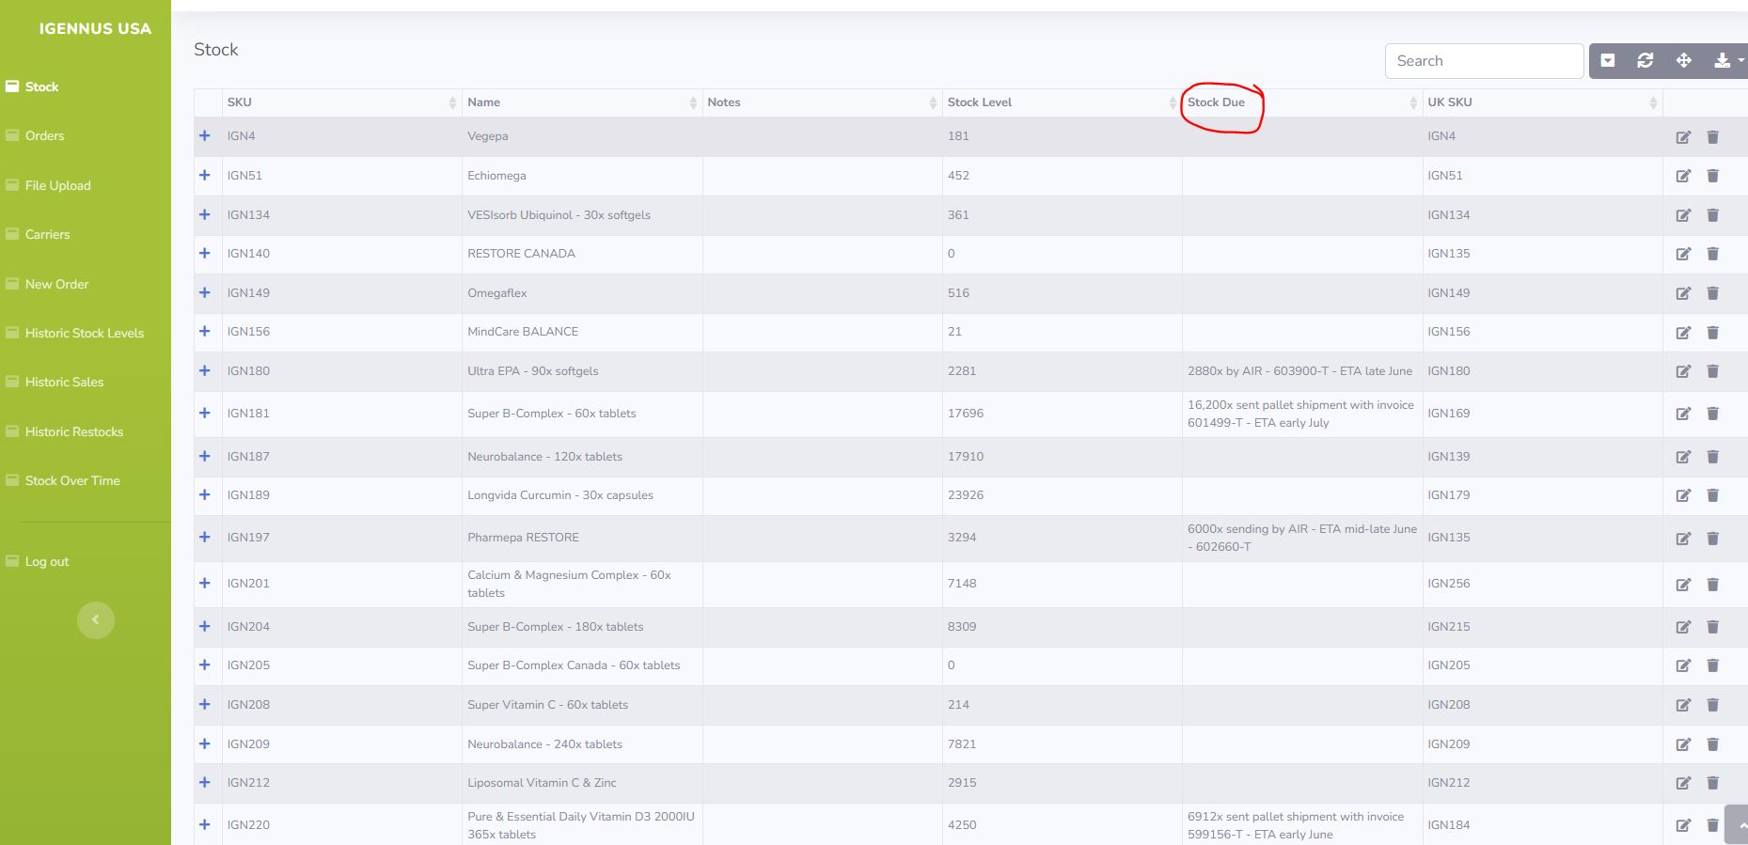Collapse the sidebar with chevron button
The image size is (1748, 845).
95,620
